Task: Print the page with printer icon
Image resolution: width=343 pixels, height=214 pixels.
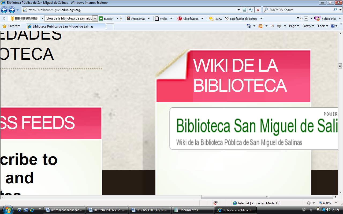Action: [x=279, y=26]
